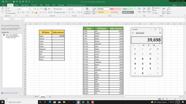Click the Name Box showing the cell reference

pyautogui.click(x=5, y=19)
